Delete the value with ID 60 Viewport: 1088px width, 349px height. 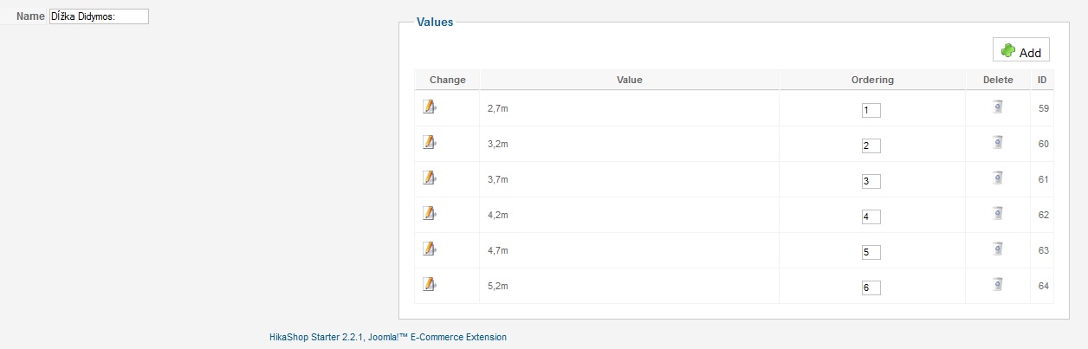pos(997,142)
